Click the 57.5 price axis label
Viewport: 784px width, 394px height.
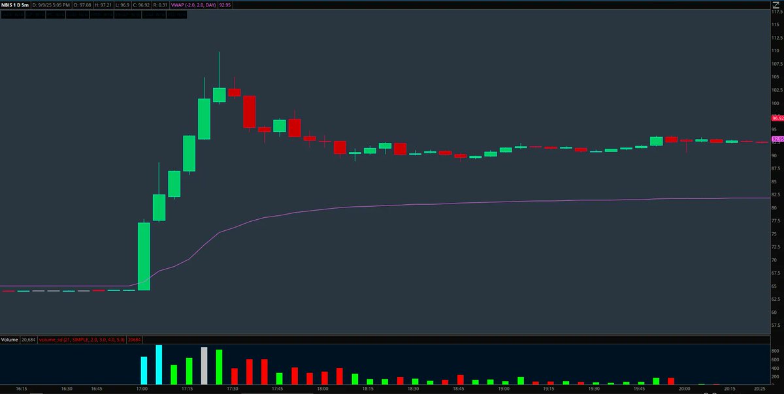[776, 325]
